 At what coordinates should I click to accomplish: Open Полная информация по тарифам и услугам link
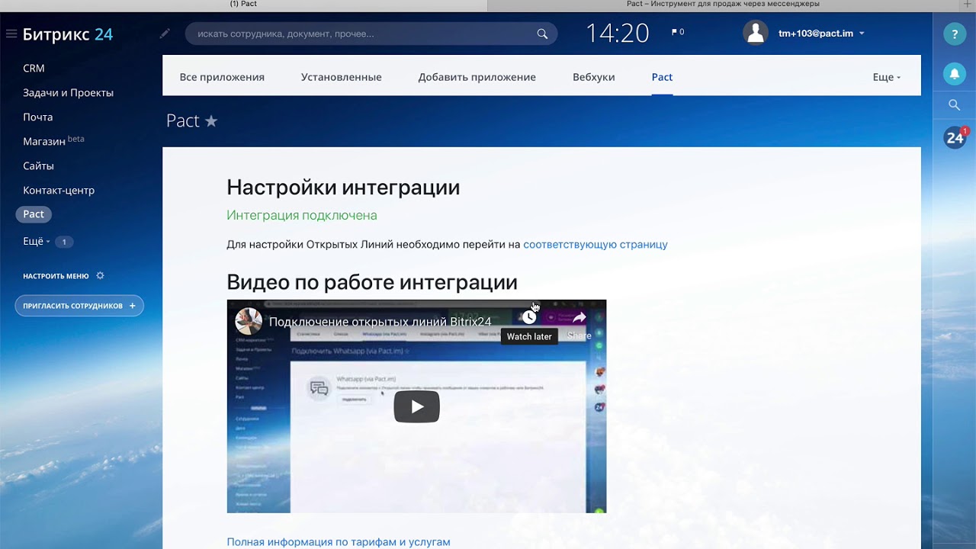pos(339,542)
